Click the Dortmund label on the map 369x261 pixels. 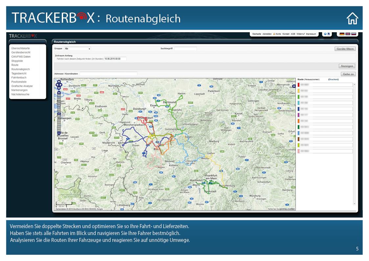click(170, 102)
